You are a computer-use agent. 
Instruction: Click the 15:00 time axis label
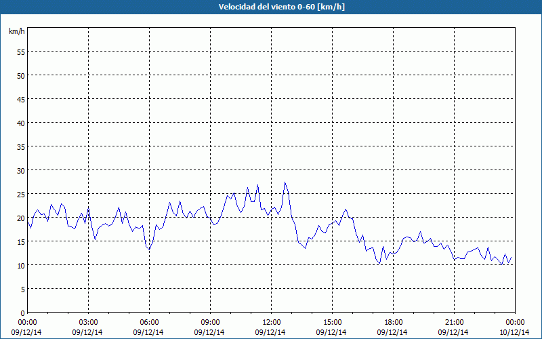pyautogui.click(x=332, y=323)
